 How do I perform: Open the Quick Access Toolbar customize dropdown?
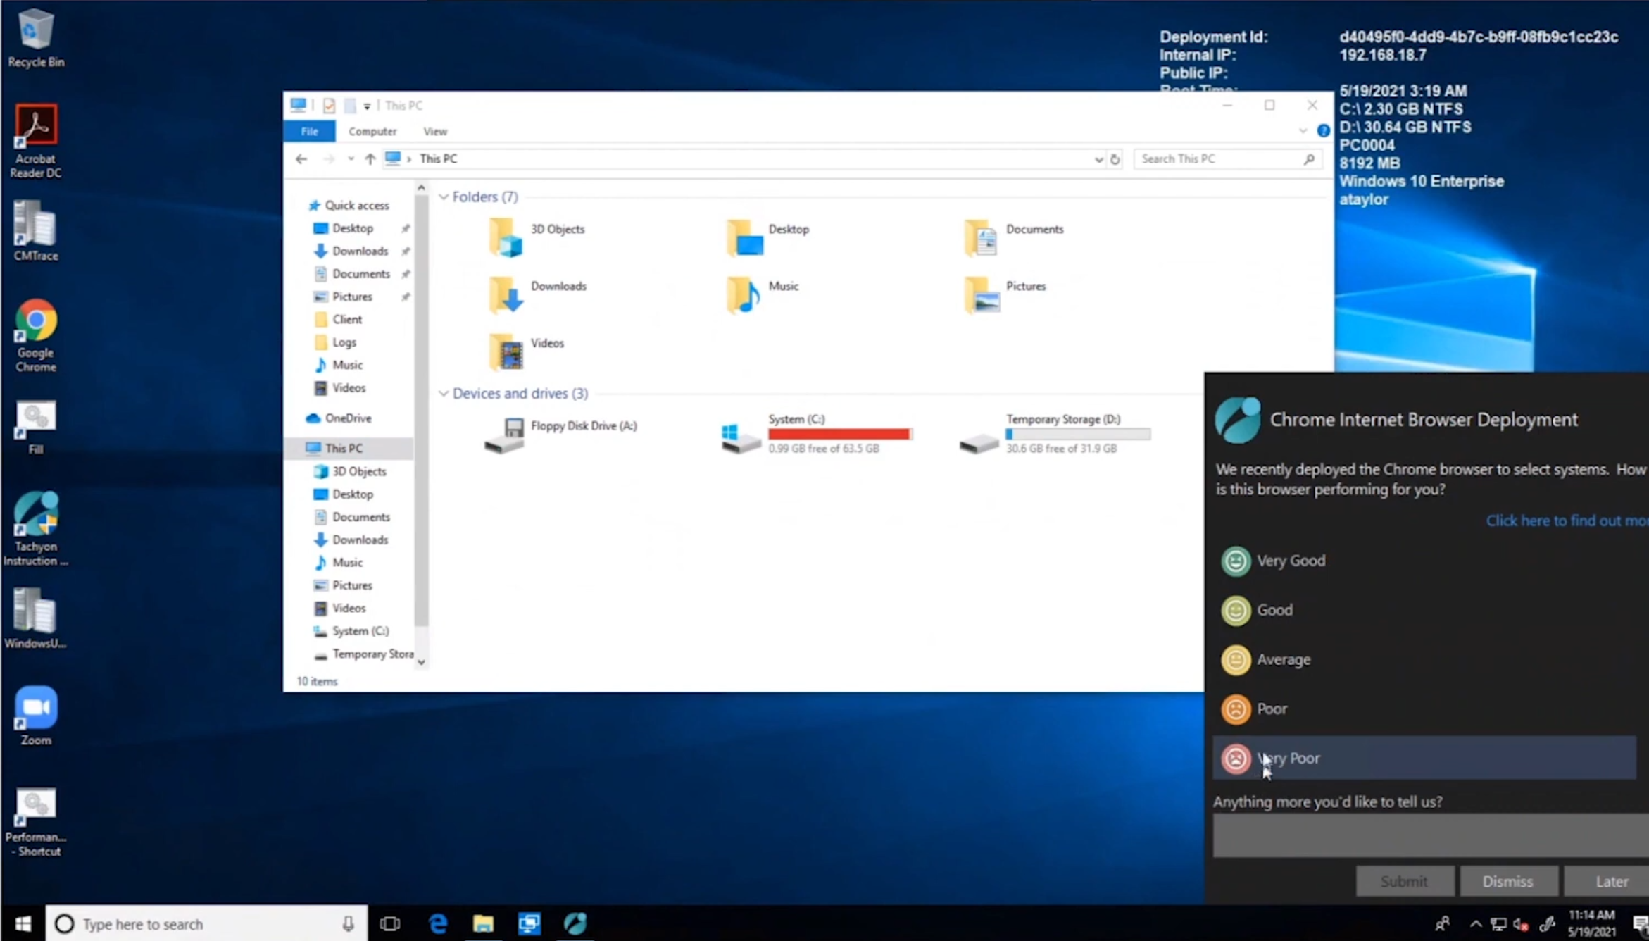coord(367,106)
